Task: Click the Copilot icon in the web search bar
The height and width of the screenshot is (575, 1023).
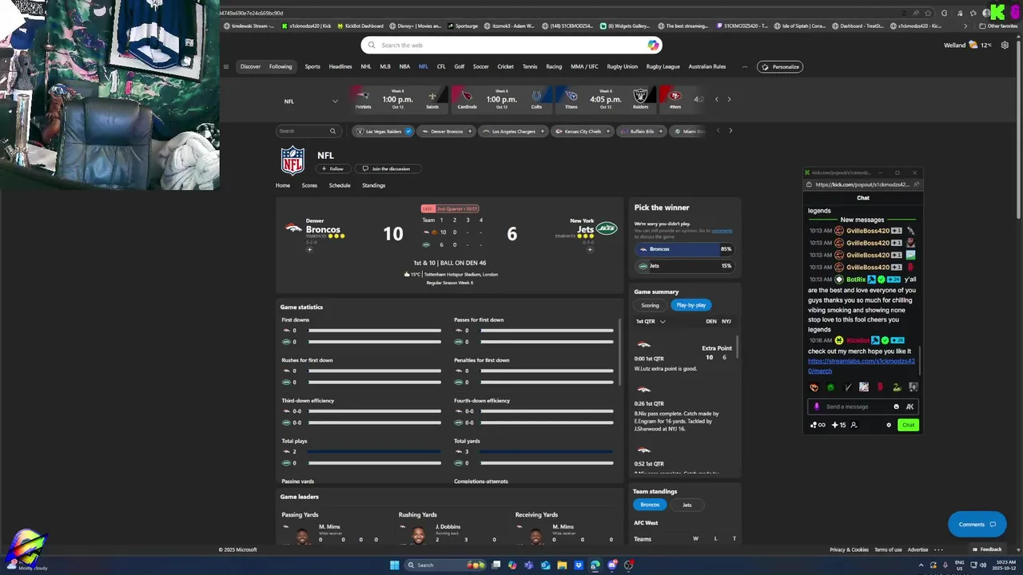Action: (653, 45)
